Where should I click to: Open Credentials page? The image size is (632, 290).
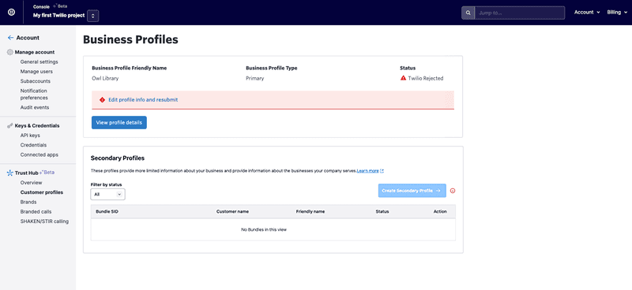point(33,145)
